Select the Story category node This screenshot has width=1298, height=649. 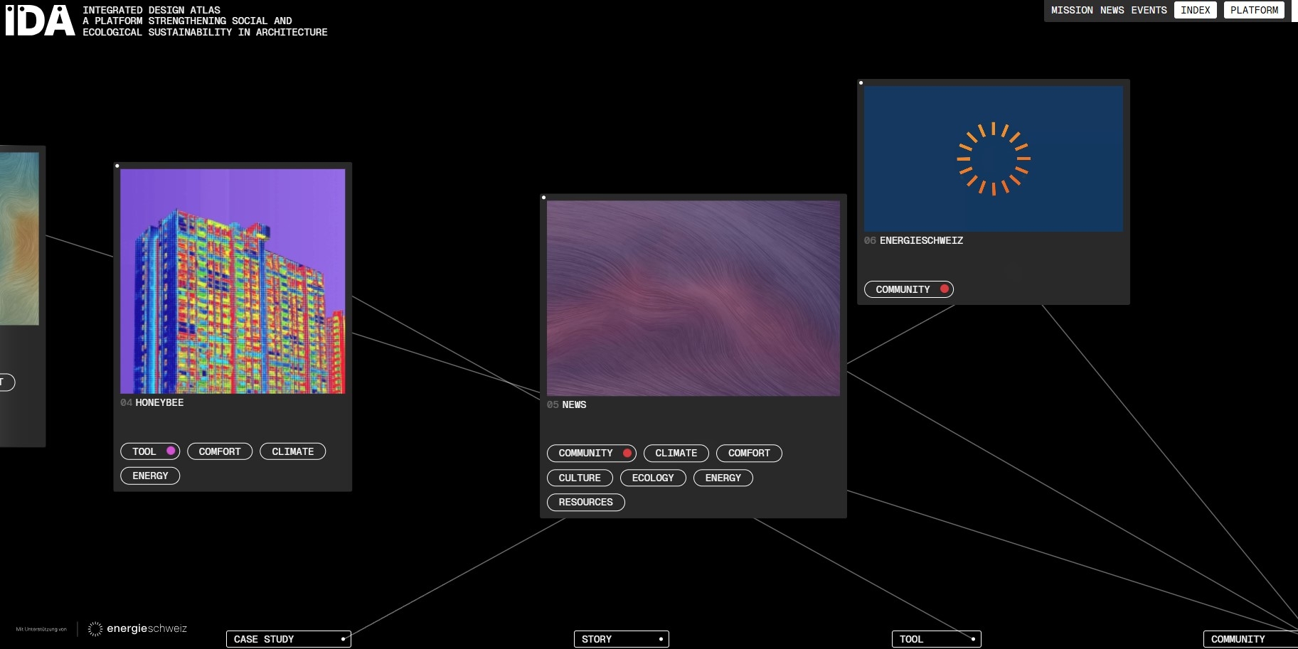[x=621, y=639]
